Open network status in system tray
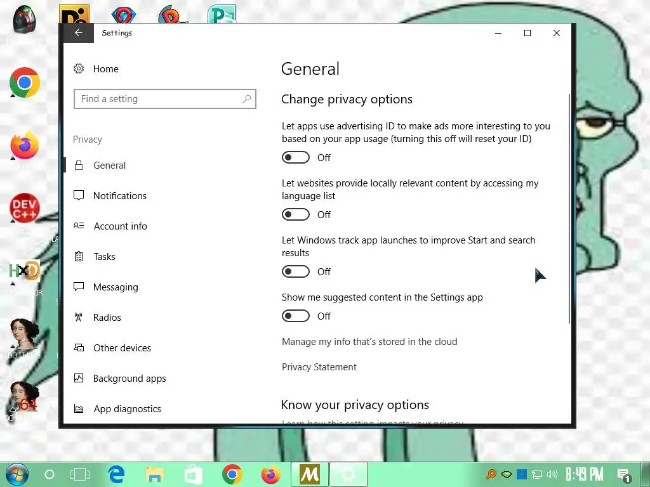 pos(537,474)
